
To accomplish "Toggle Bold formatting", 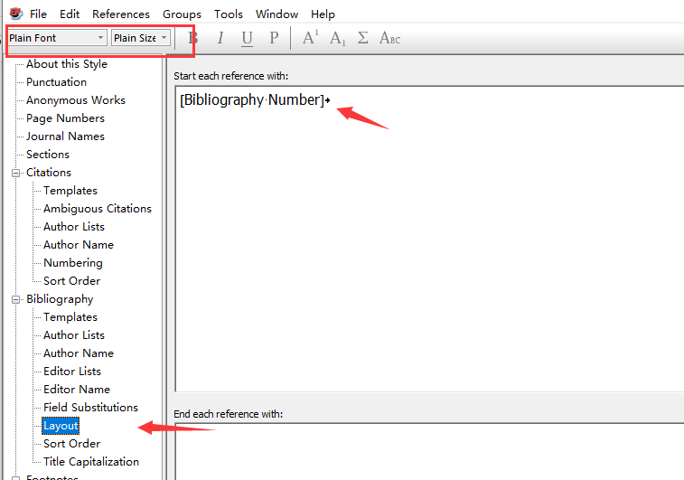I will tap(192, 38).
